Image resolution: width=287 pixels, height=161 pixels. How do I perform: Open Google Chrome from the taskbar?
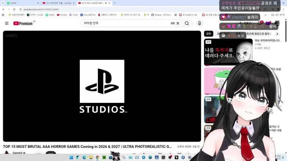97,157
